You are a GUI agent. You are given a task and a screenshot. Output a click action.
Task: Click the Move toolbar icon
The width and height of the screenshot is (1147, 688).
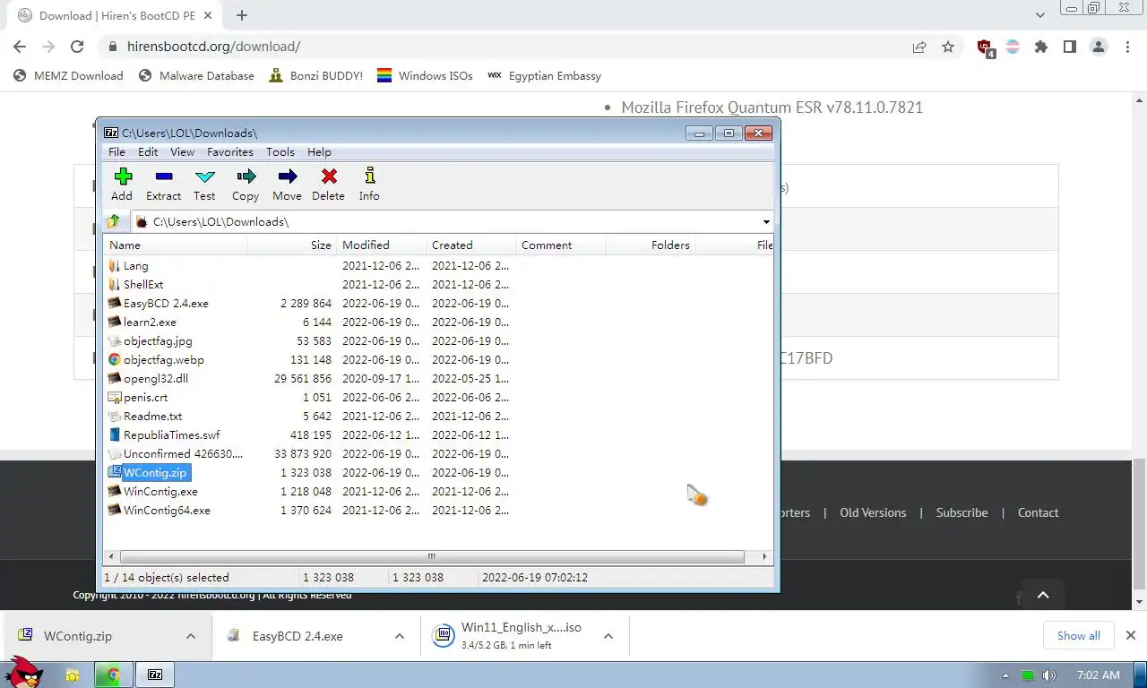[x=288, y=176]
